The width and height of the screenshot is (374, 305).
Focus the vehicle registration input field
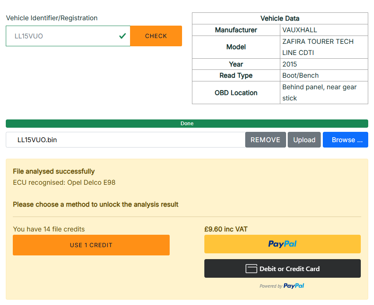[x=62, y=36]
